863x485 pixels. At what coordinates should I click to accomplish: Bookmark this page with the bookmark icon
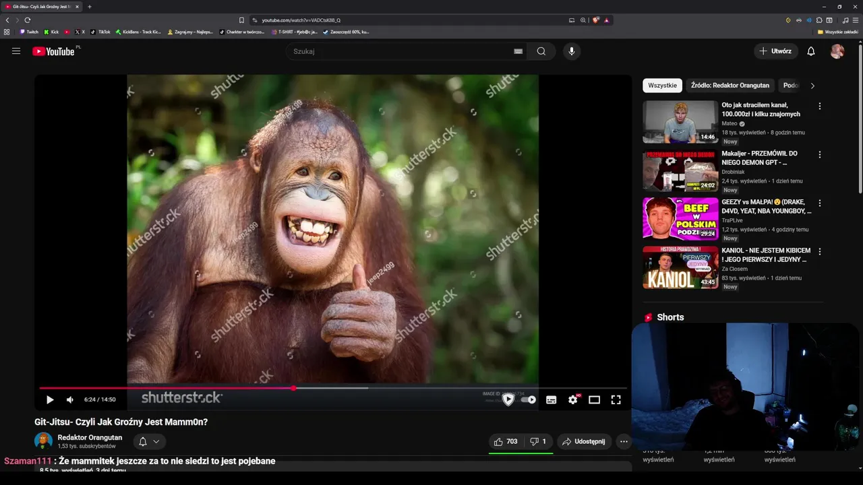tap(241, 20)
